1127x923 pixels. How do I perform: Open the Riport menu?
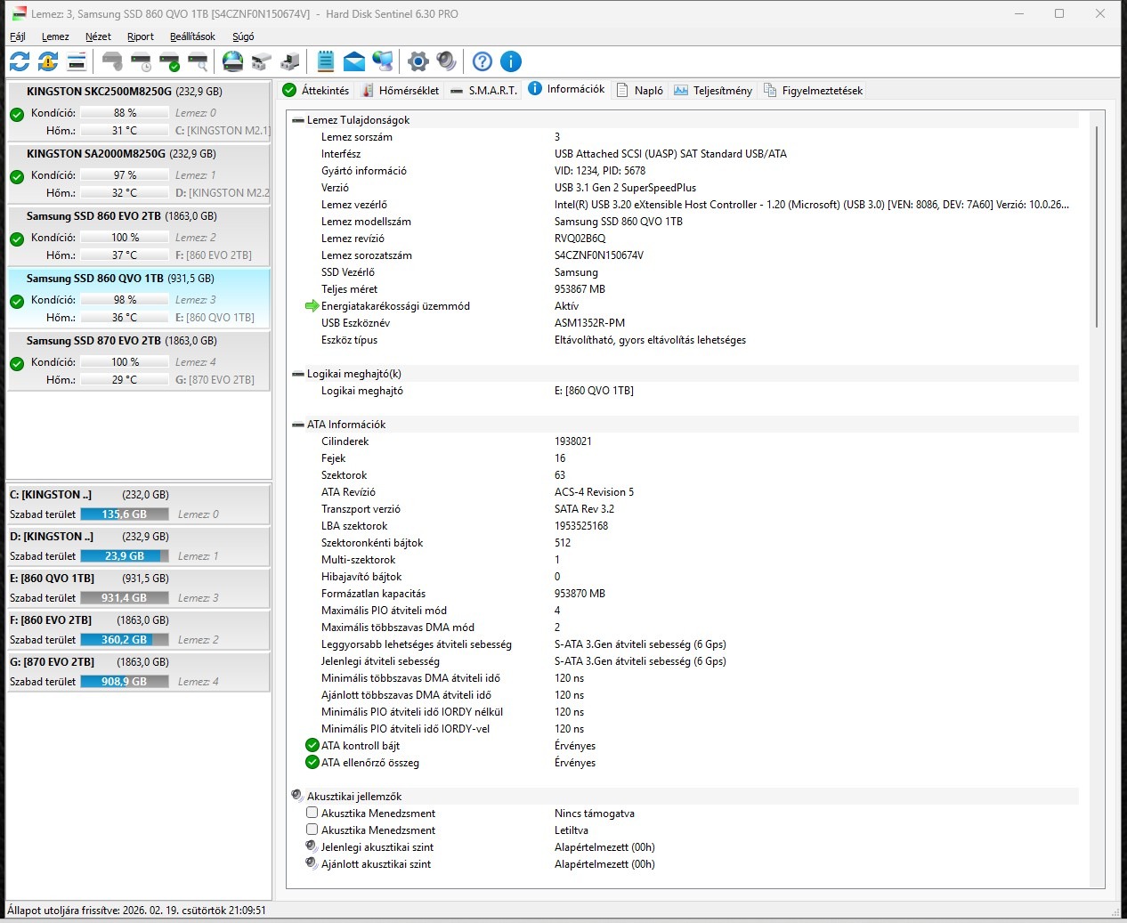pyautogui.click(x=141, y=36)
